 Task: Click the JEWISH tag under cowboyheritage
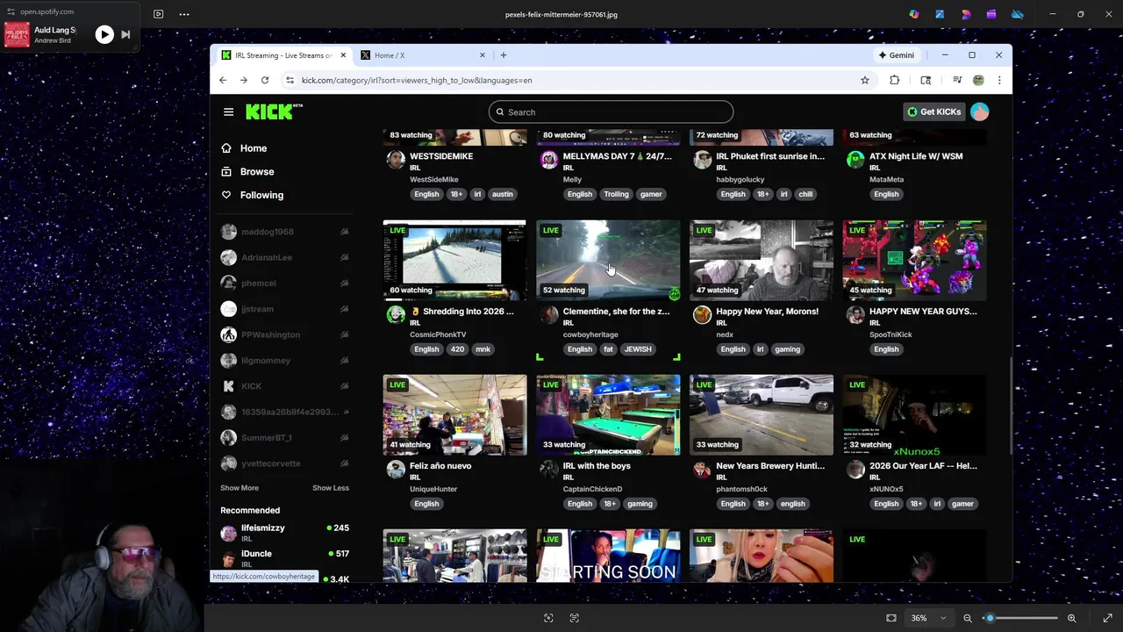point(638,349)
